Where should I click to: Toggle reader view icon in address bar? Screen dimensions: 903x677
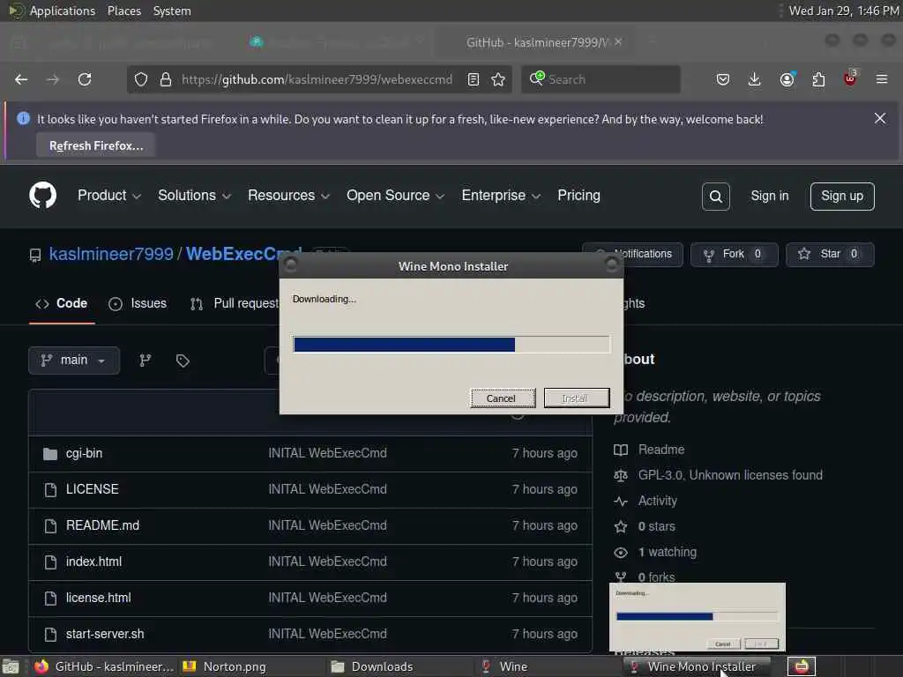[474, 79]
